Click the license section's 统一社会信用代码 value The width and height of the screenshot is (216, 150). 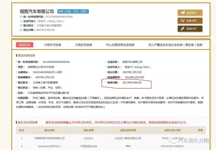tap(56, 62)
